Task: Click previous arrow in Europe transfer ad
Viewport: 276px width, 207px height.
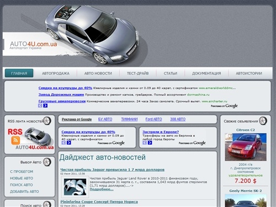Action: pyautogui.click(x=145, y=142)
